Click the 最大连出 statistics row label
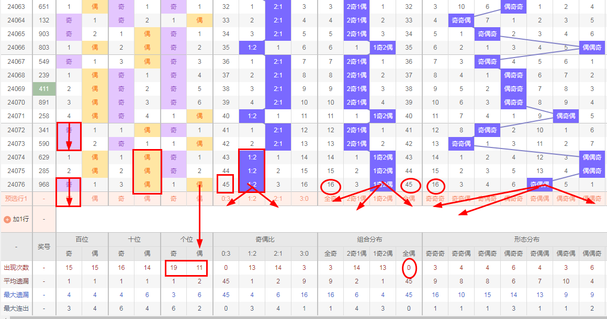 (x=16, y=308)
